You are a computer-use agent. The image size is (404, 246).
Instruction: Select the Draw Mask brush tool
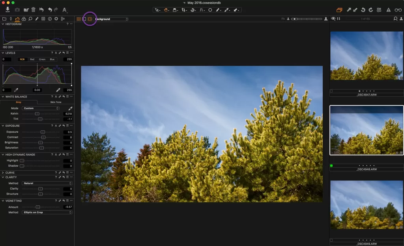[218, 10]
